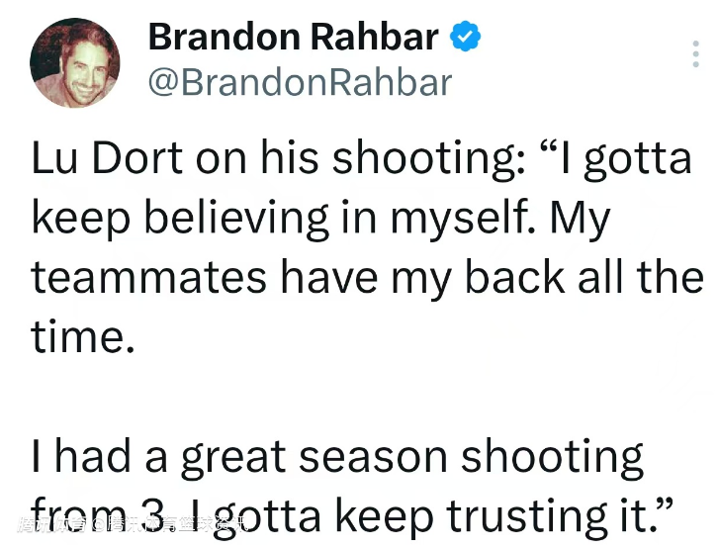The height and width of the screenshot is (548, 718).
Task: Click the word "had" in the second paragraph
Action: coord(93,456)
